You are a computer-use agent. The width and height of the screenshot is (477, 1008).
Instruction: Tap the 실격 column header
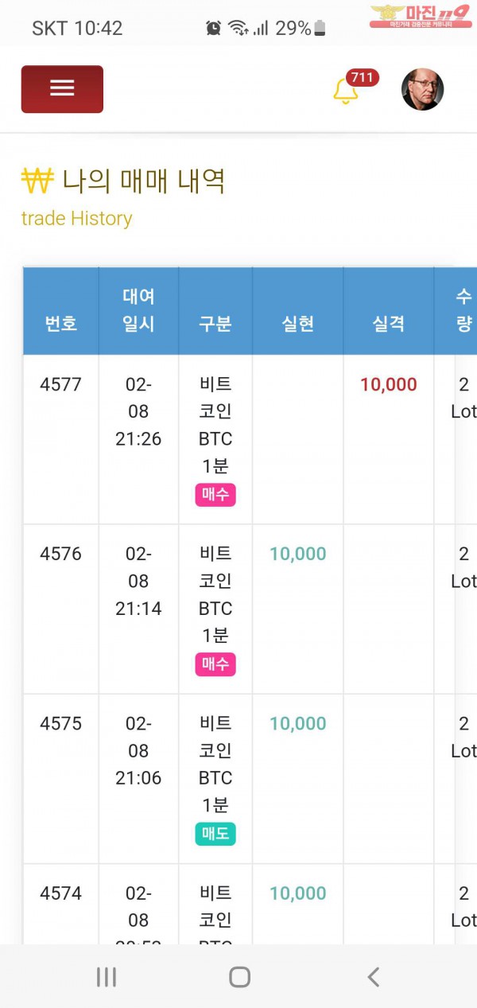(389, 323)
